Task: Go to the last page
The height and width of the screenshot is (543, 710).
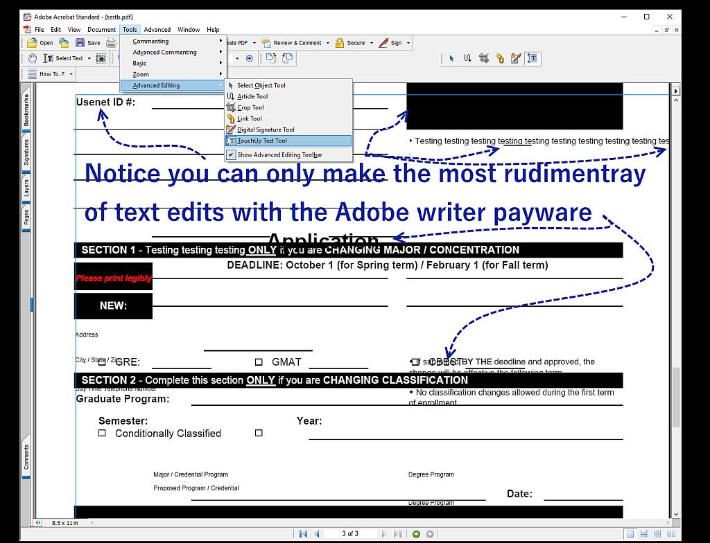Action: 397,534
